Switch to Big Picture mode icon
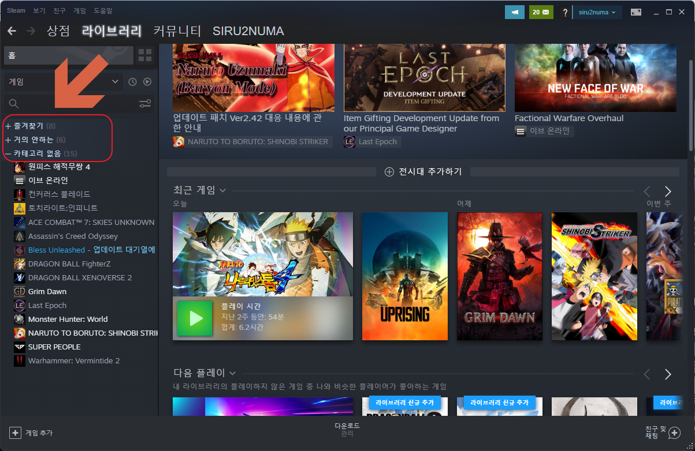Image resolution: width=695 pixels, height=451 pixels. tap(635, 12)
